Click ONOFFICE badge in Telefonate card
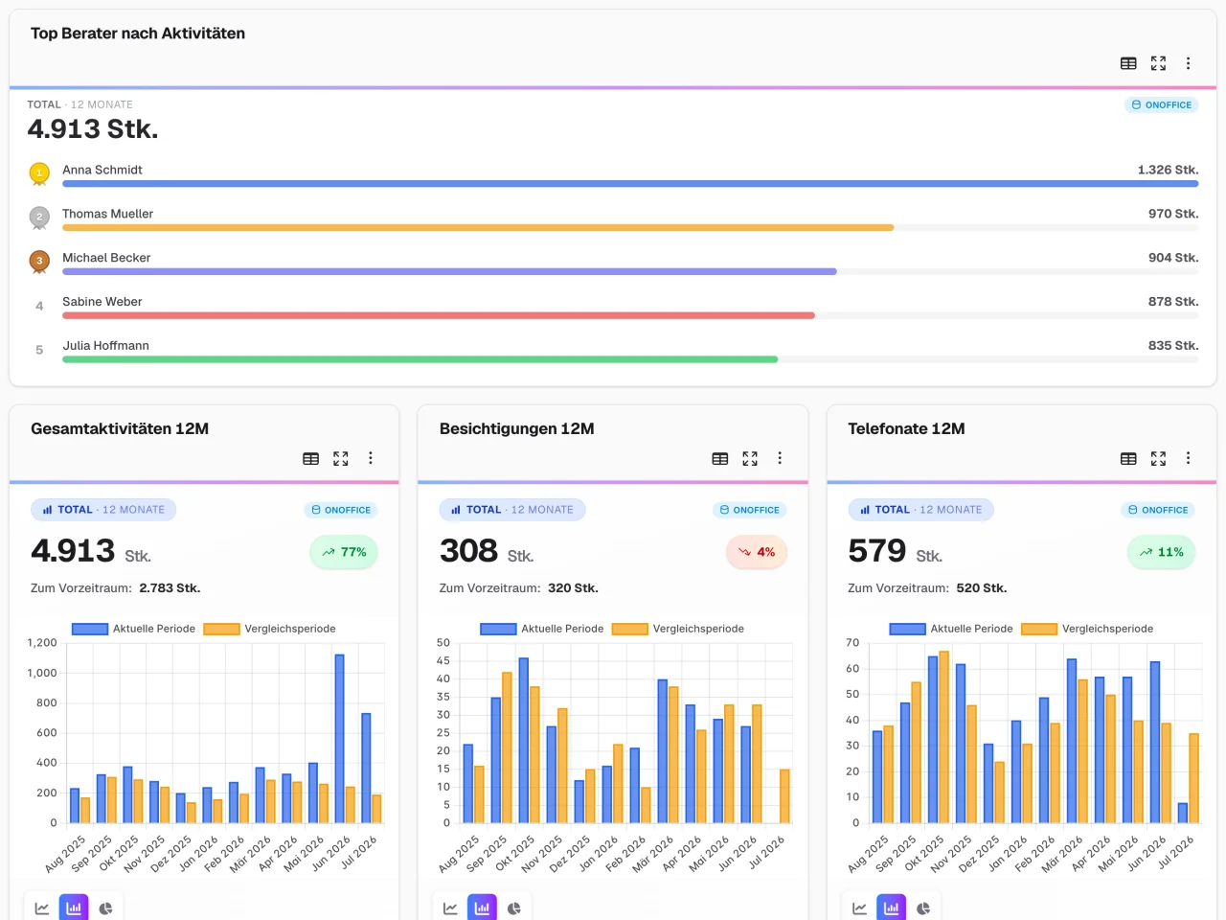The image size is (1226, 920). pos(1158,511)
